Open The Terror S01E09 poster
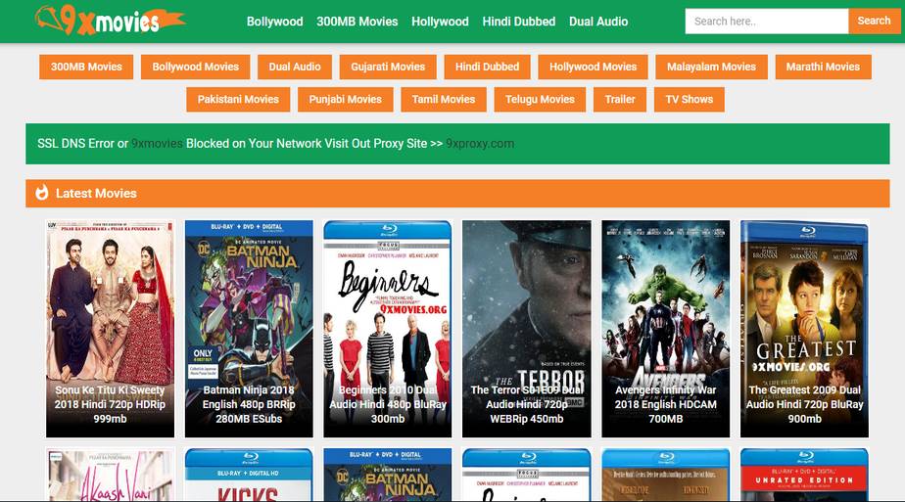This screenshot has height=502, width=905. [x=526, y=329]
